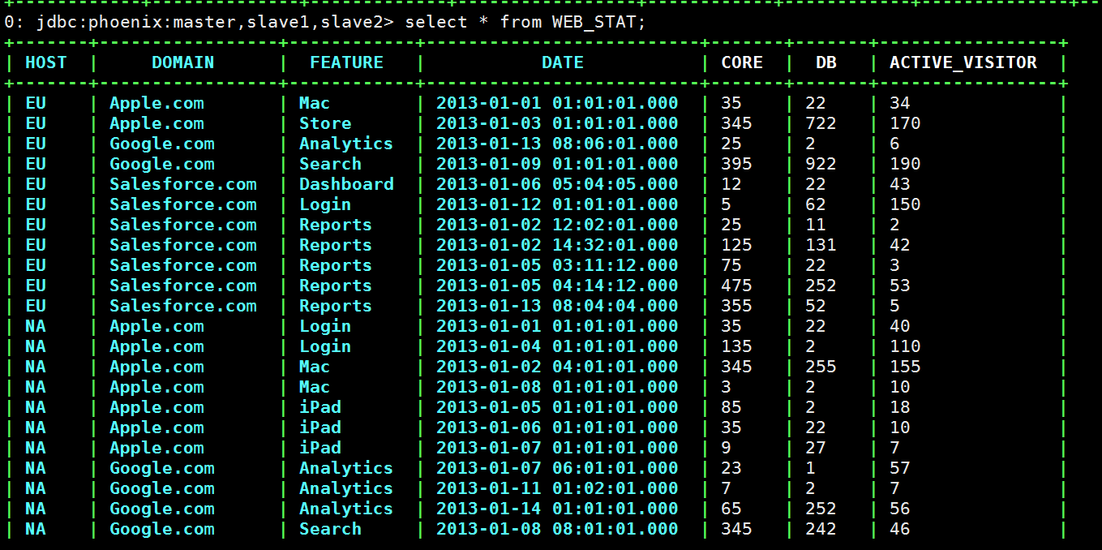Click date 2013-01-06 01:01:01.000
This screenshot has width=1102, height=550.
[x=557, y=428]
